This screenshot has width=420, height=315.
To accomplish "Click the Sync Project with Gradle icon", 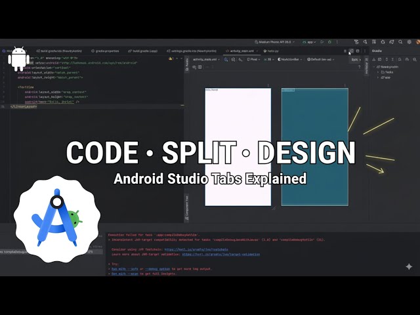I will tap(392, 42).
